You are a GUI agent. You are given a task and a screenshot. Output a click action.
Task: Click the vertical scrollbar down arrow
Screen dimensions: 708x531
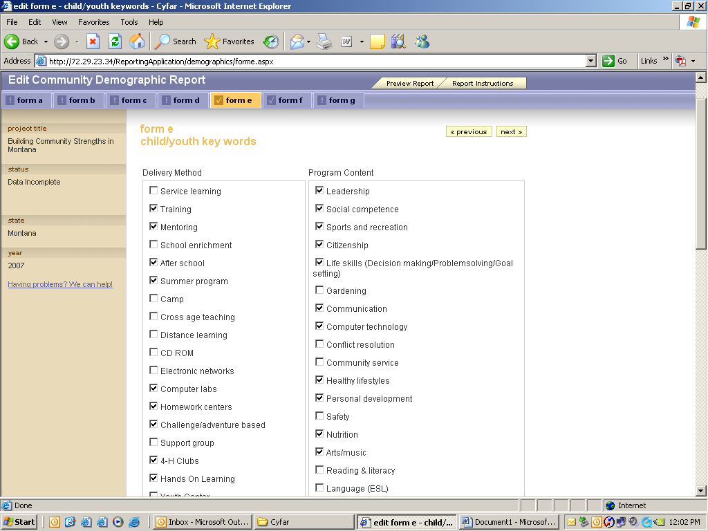click(701, 491)
